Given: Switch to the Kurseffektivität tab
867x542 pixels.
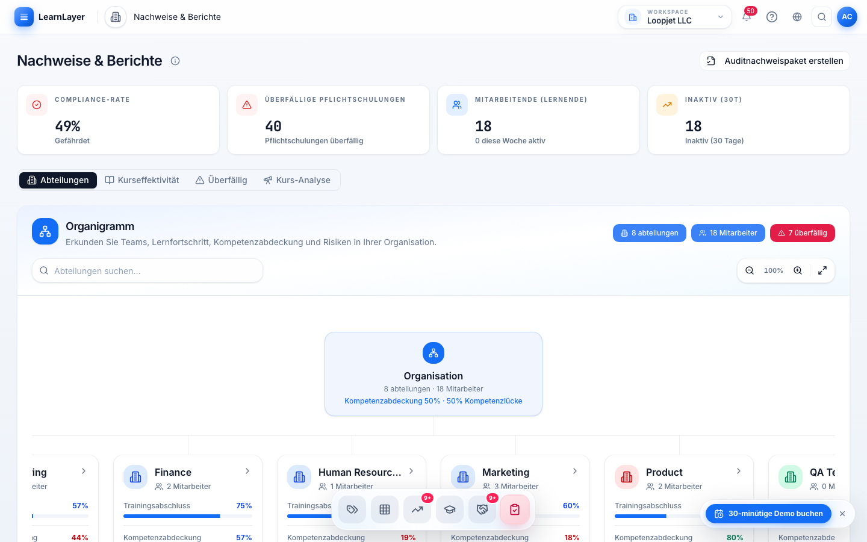Looking at the screenshot, I should coord(142,180).
